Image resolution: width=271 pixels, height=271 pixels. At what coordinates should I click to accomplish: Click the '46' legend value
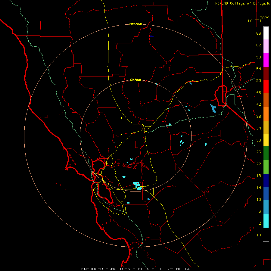coord(259,93)
